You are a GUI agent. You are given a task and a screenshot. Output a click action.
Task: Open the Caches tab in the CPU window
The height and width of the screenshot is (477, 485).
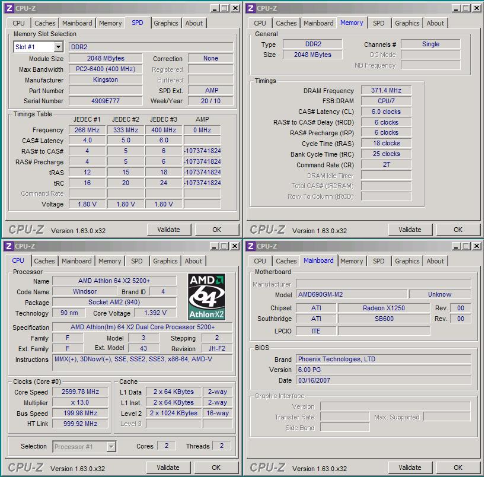click(x=44, y=261)
